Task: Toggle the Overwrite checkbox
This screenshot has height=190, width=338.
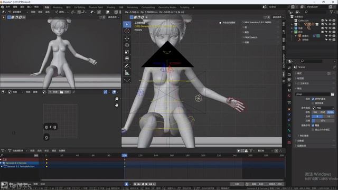Action: point(313,125)
